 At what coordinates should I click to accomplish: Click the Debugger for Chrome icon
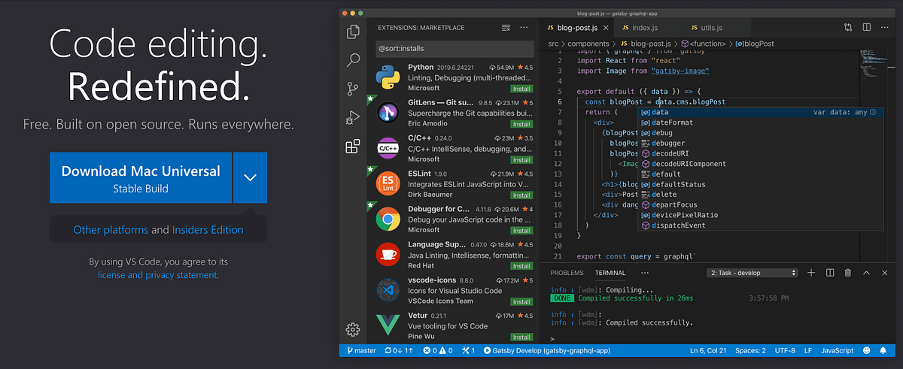pos(388,220)
